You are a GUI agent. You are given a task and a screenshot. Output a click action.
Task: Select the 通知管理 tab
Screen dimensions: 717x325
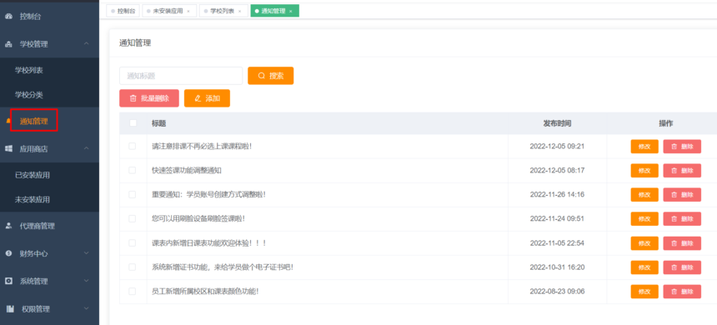[x=274, y=11]
